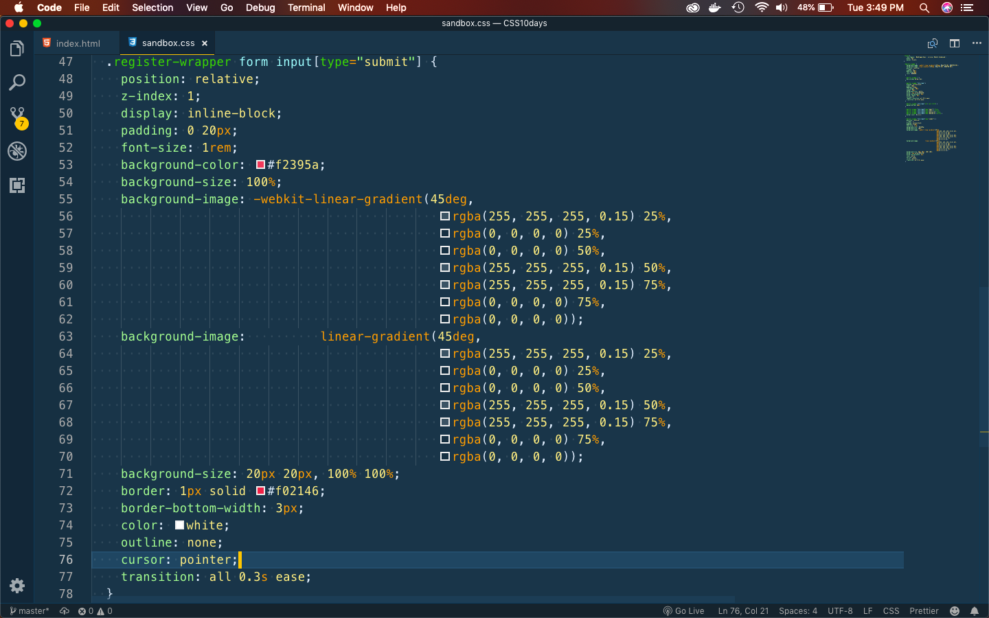The image size is (989, 618).
Task: Open the rgba swatch on line 70
Action: click(445, 457)
